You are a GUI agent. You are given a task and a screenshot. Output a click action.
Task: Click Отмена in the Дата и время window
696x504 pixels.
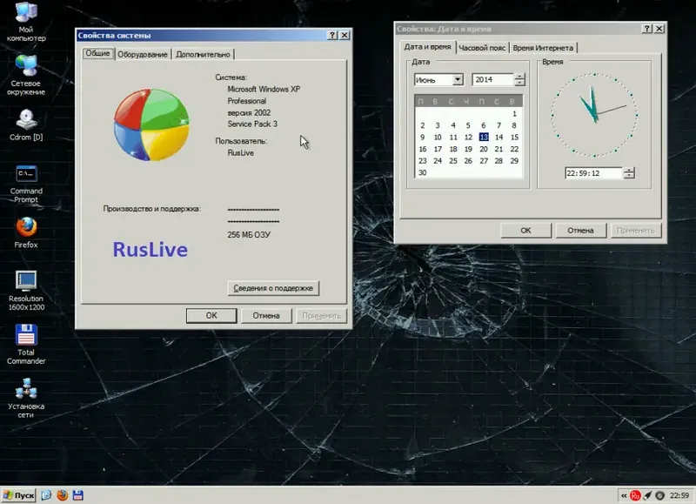pos(580,231)
